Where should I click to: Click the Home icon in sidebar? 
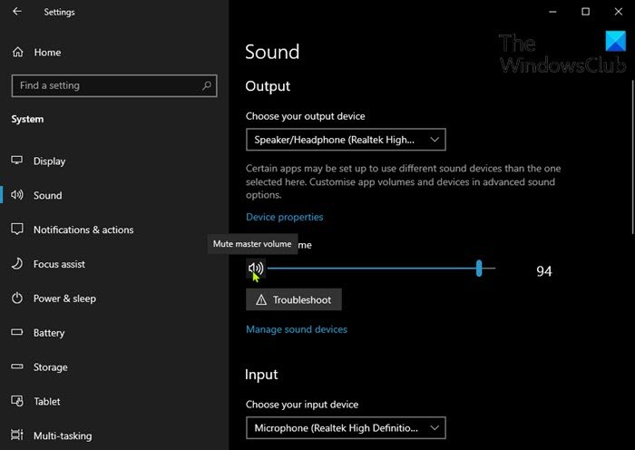(x=17, y=53)
